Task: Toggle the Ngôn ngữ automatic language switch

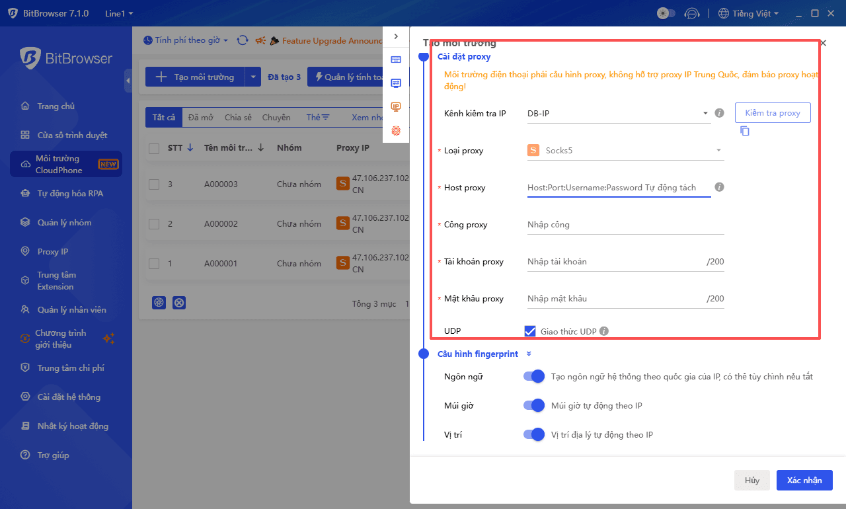Action: pos(533,376)
